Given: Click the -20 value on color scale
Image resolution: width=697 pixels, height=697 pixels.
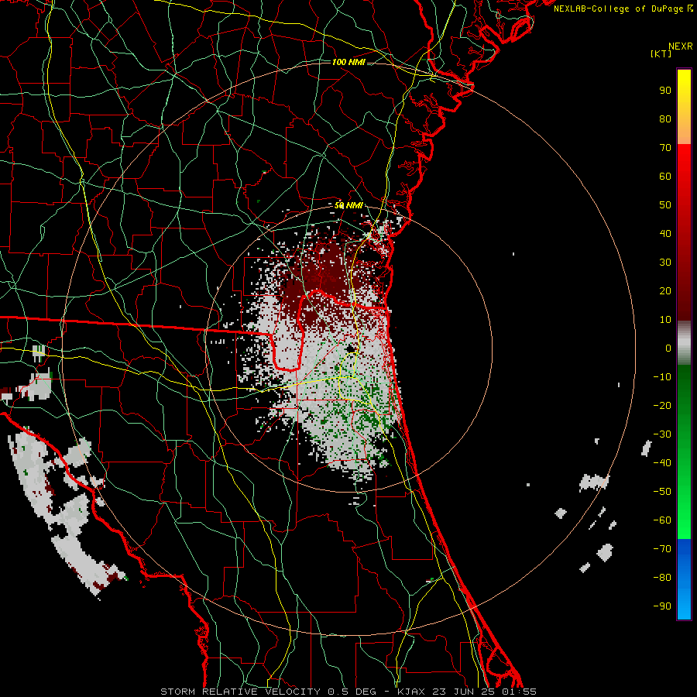Looking at the screenshot, I should [662, 405].
